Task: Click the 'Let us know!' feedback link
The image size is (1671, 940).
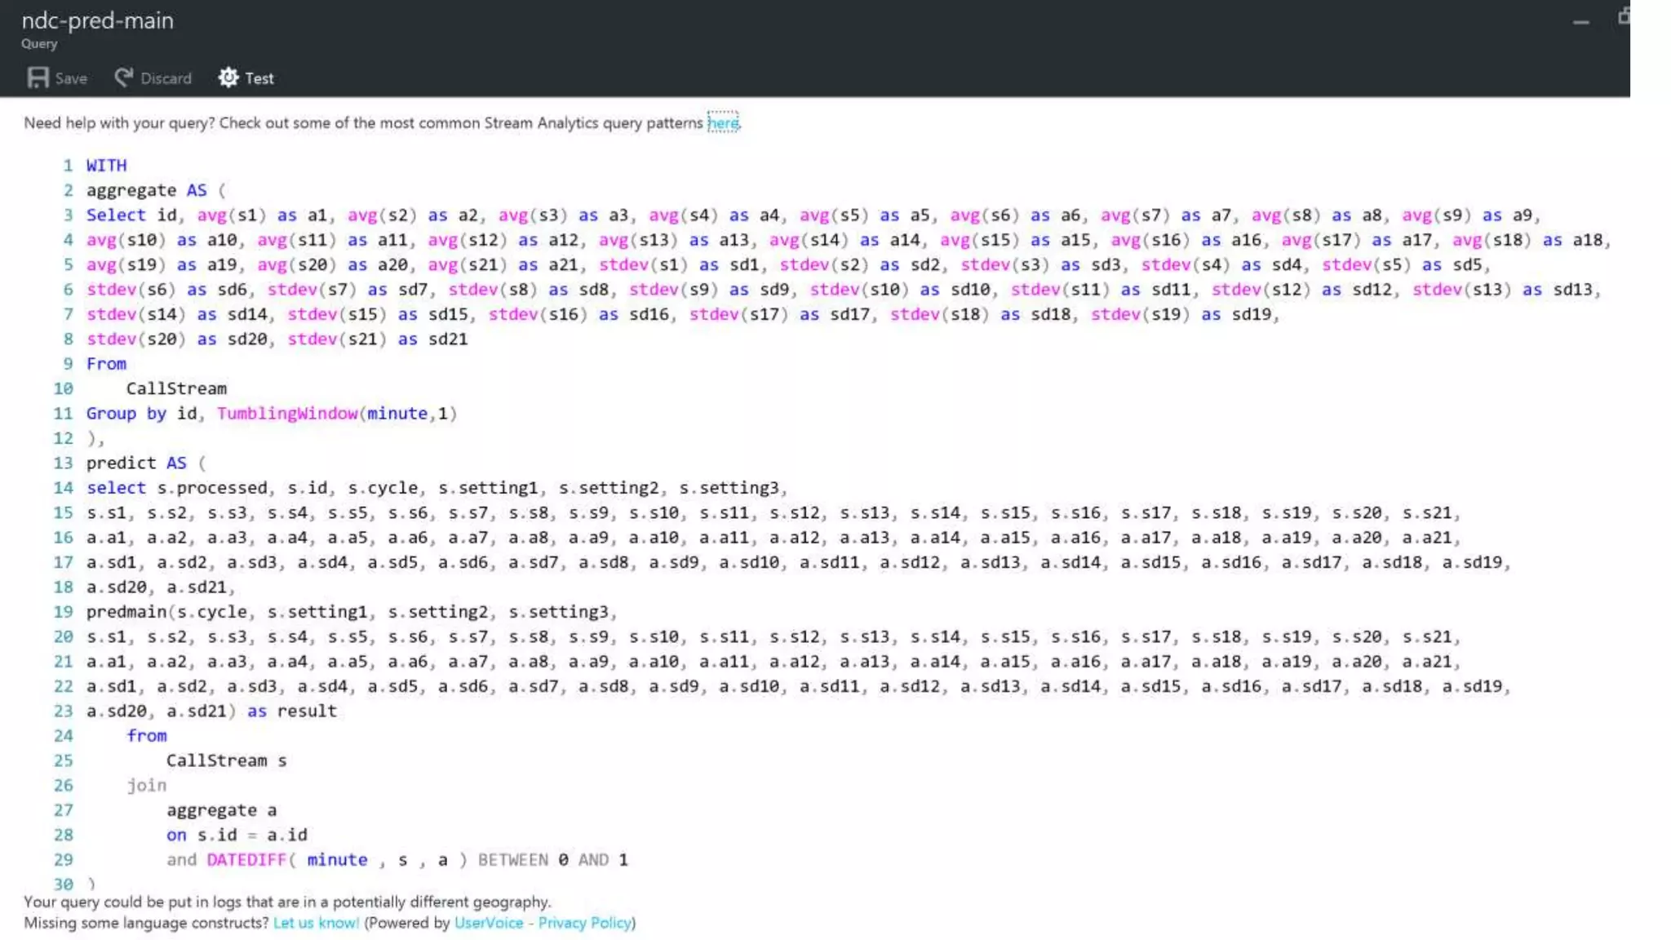Action: (x=316, y=923)
